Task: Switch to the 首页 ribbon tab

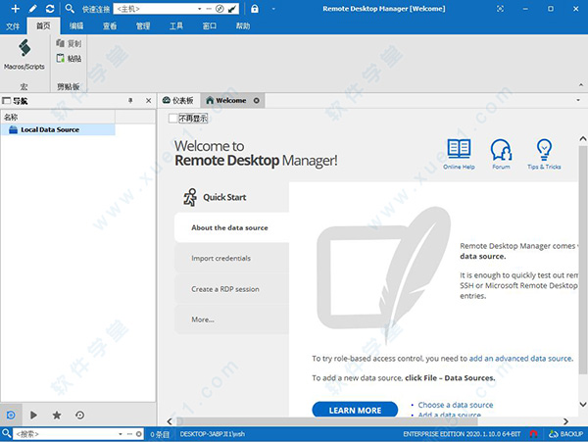Action: click(x=43, y=25)
